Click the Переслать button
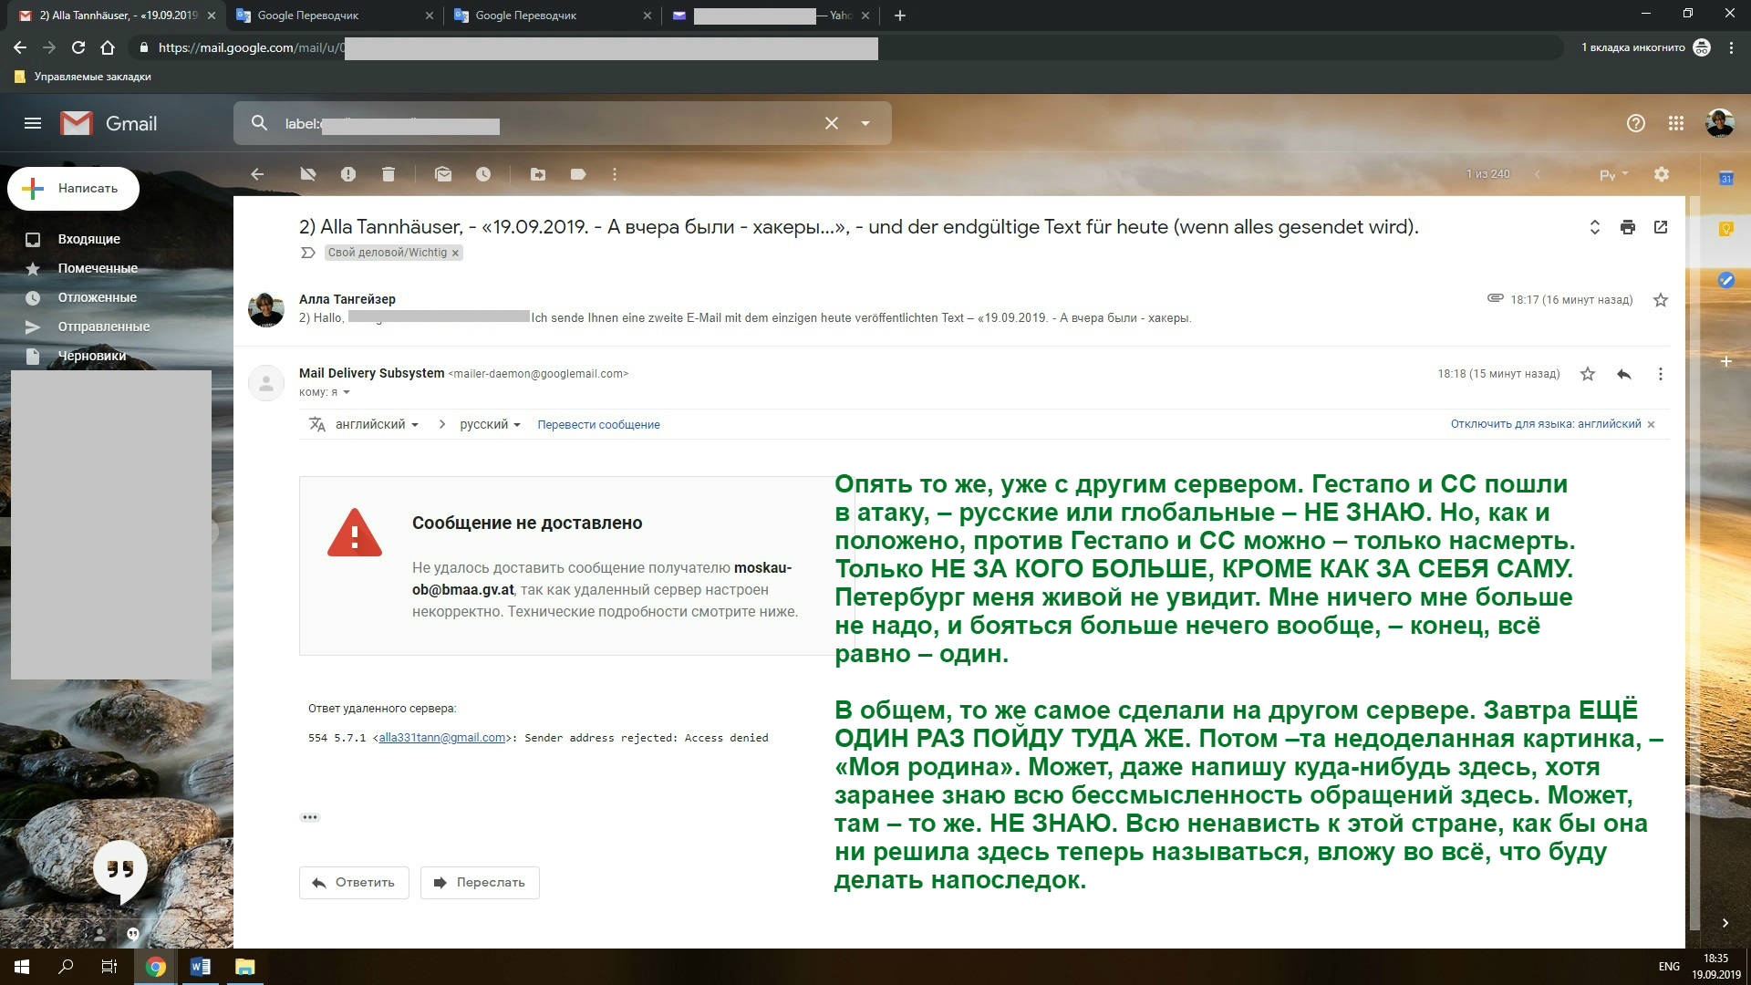 (x=480, y=883)
